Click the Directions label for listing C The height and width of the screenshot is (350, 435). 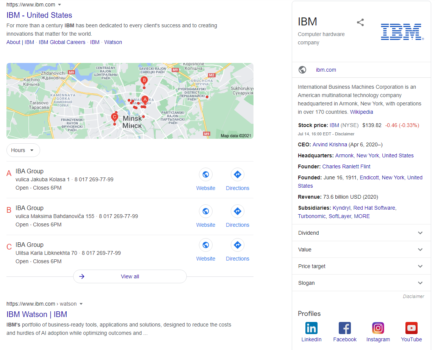tap(238, 259)
